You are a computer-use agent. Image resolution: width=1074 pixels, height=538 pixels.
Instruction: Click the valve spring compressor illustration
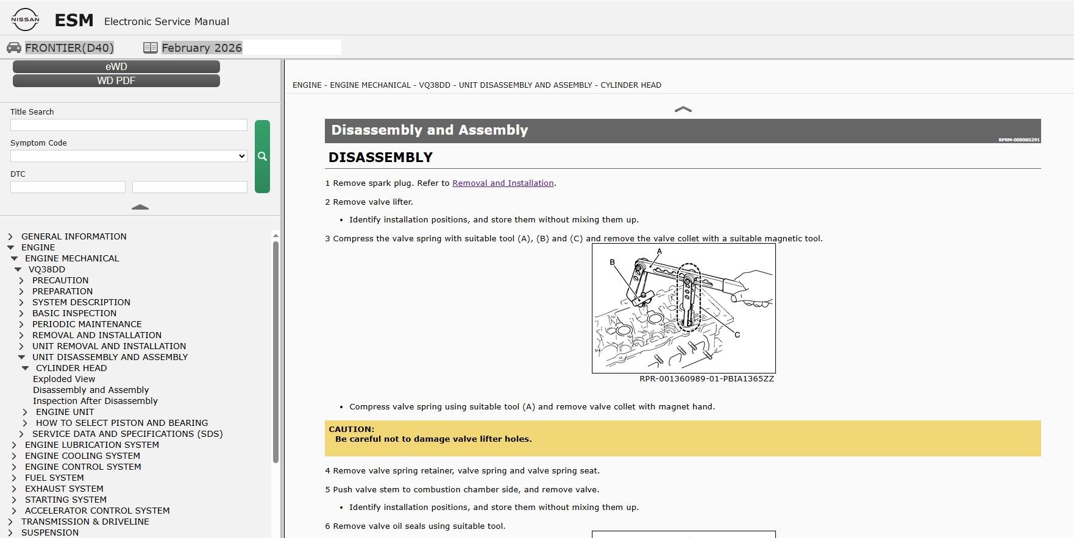(x=683, y=308)
